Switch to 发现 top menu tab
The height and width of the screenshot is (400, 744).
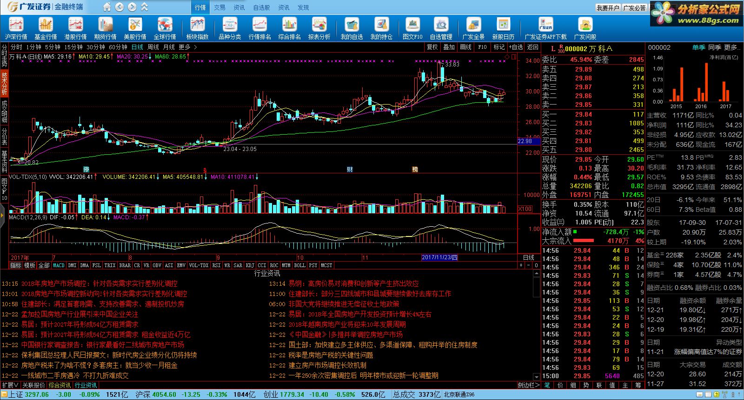[x=303, y=7]
